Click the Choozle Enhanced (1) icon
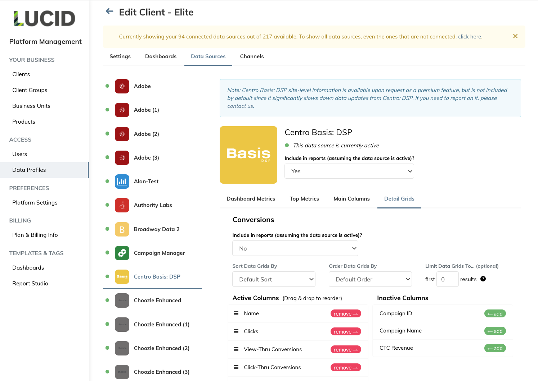The width and height of the screenshot is (538, 381). point(122,325)
